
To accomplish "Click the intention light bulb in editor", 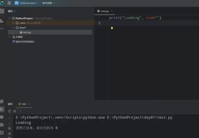I will pyautogui.click(x=112, y=29).
